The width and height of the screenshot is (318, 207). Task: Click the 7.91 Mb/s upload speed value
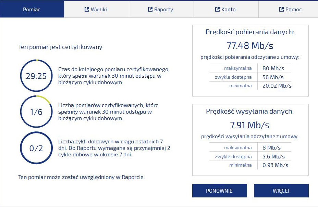point(250,125)
